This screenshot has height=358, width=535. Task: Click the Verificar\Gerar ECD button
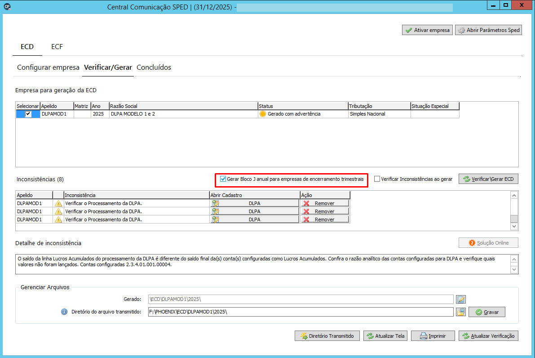pyautogui.click(x=488, y=179)
